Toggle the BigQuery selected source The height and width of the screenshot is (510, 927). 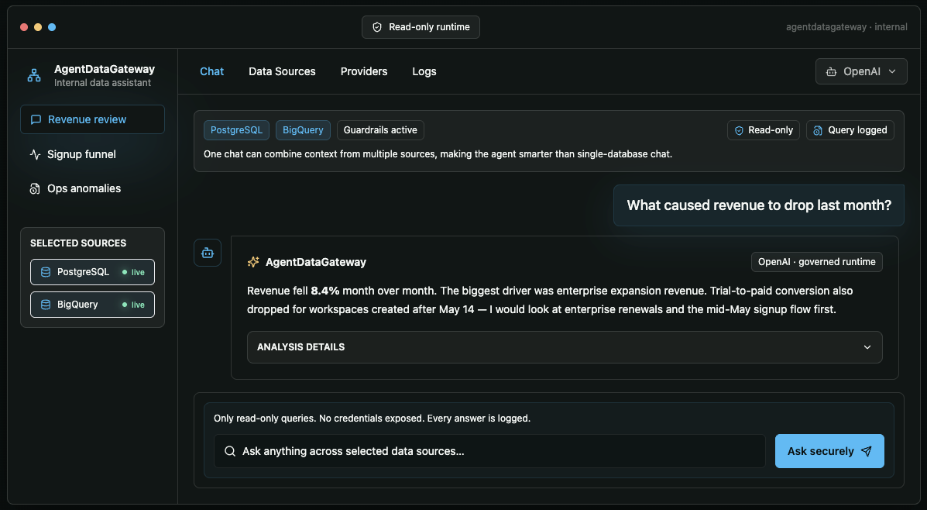[x=92, y=305]
